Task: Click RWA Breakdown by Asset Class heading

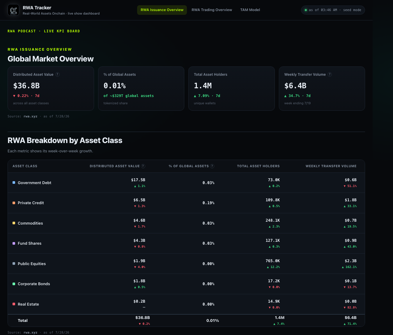Action: click(x=65, y=140)
